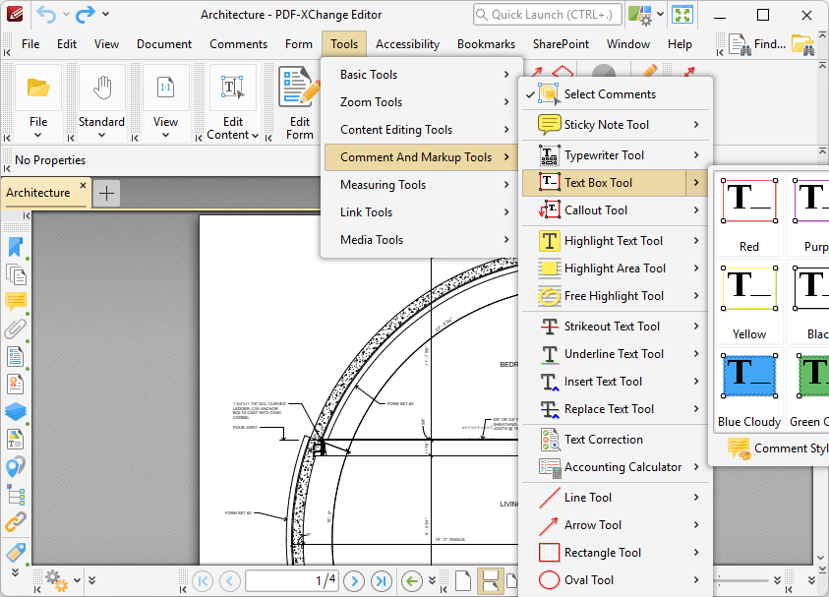Open the Layers pane sidebar icon

[x=16, y=411]
